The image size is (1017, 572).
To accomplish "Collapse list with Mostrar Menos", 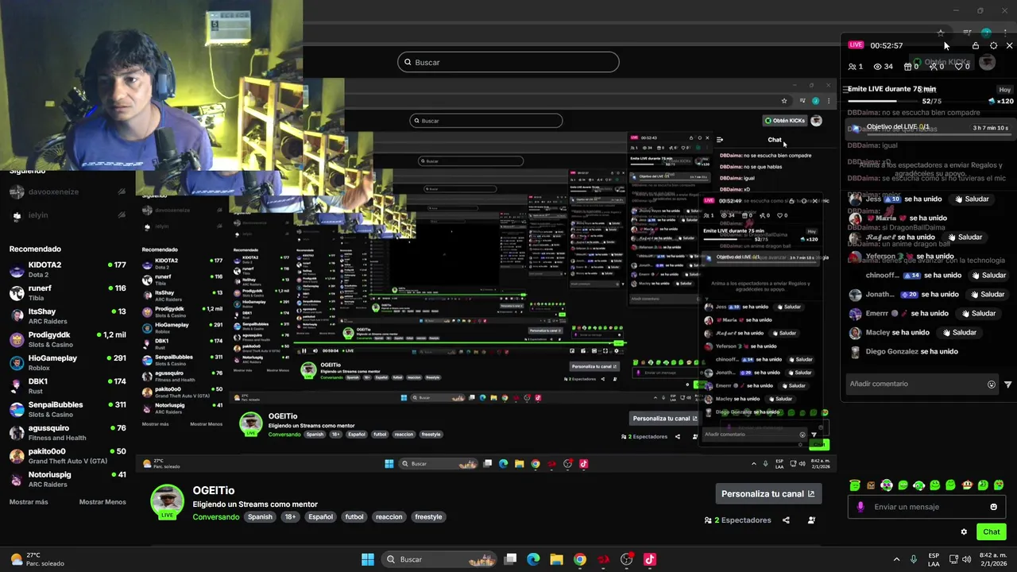I will pyautogui.click(x=102, y=502).
